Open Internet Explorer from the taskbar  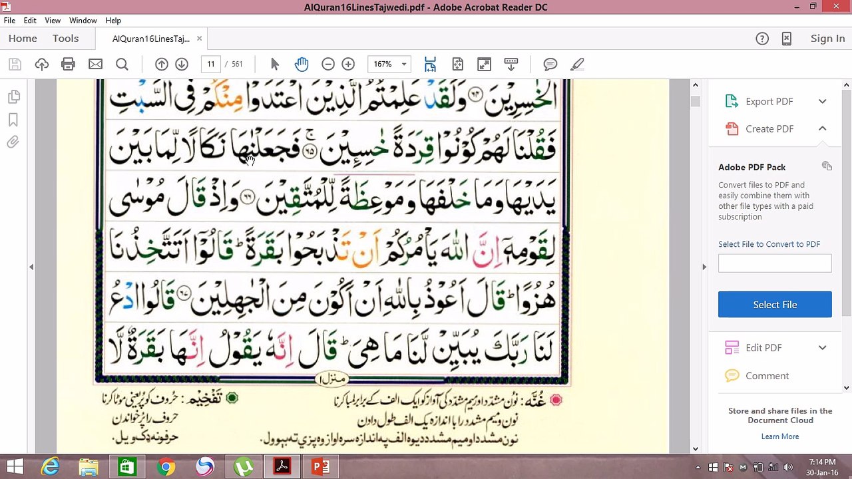pos(51,466)
